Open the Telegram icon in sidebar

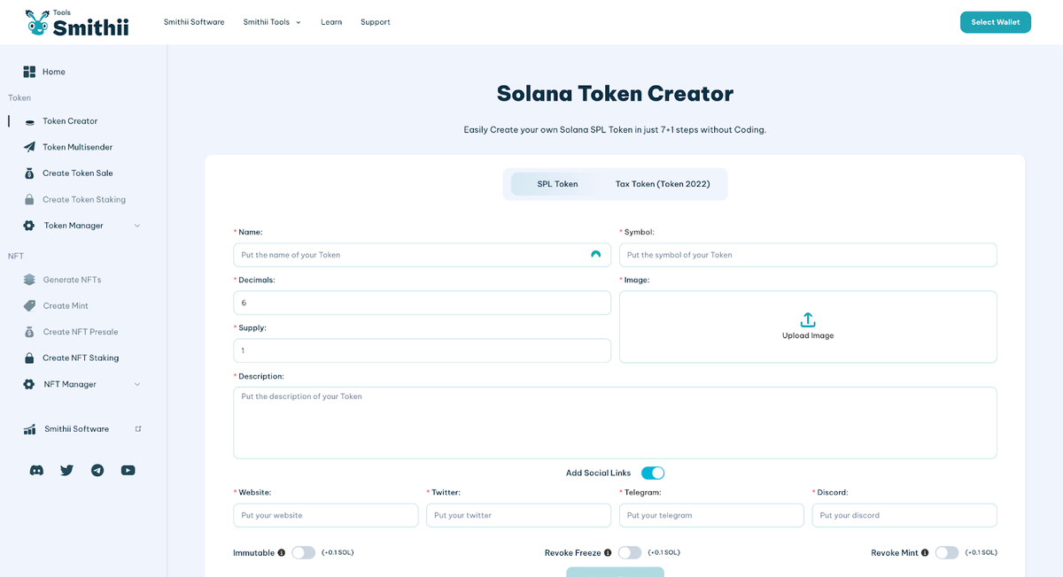coord(97,470)
